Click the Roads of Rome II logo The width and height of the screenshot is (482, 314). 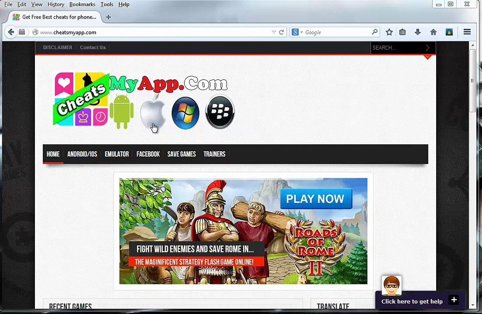[315, 247]
